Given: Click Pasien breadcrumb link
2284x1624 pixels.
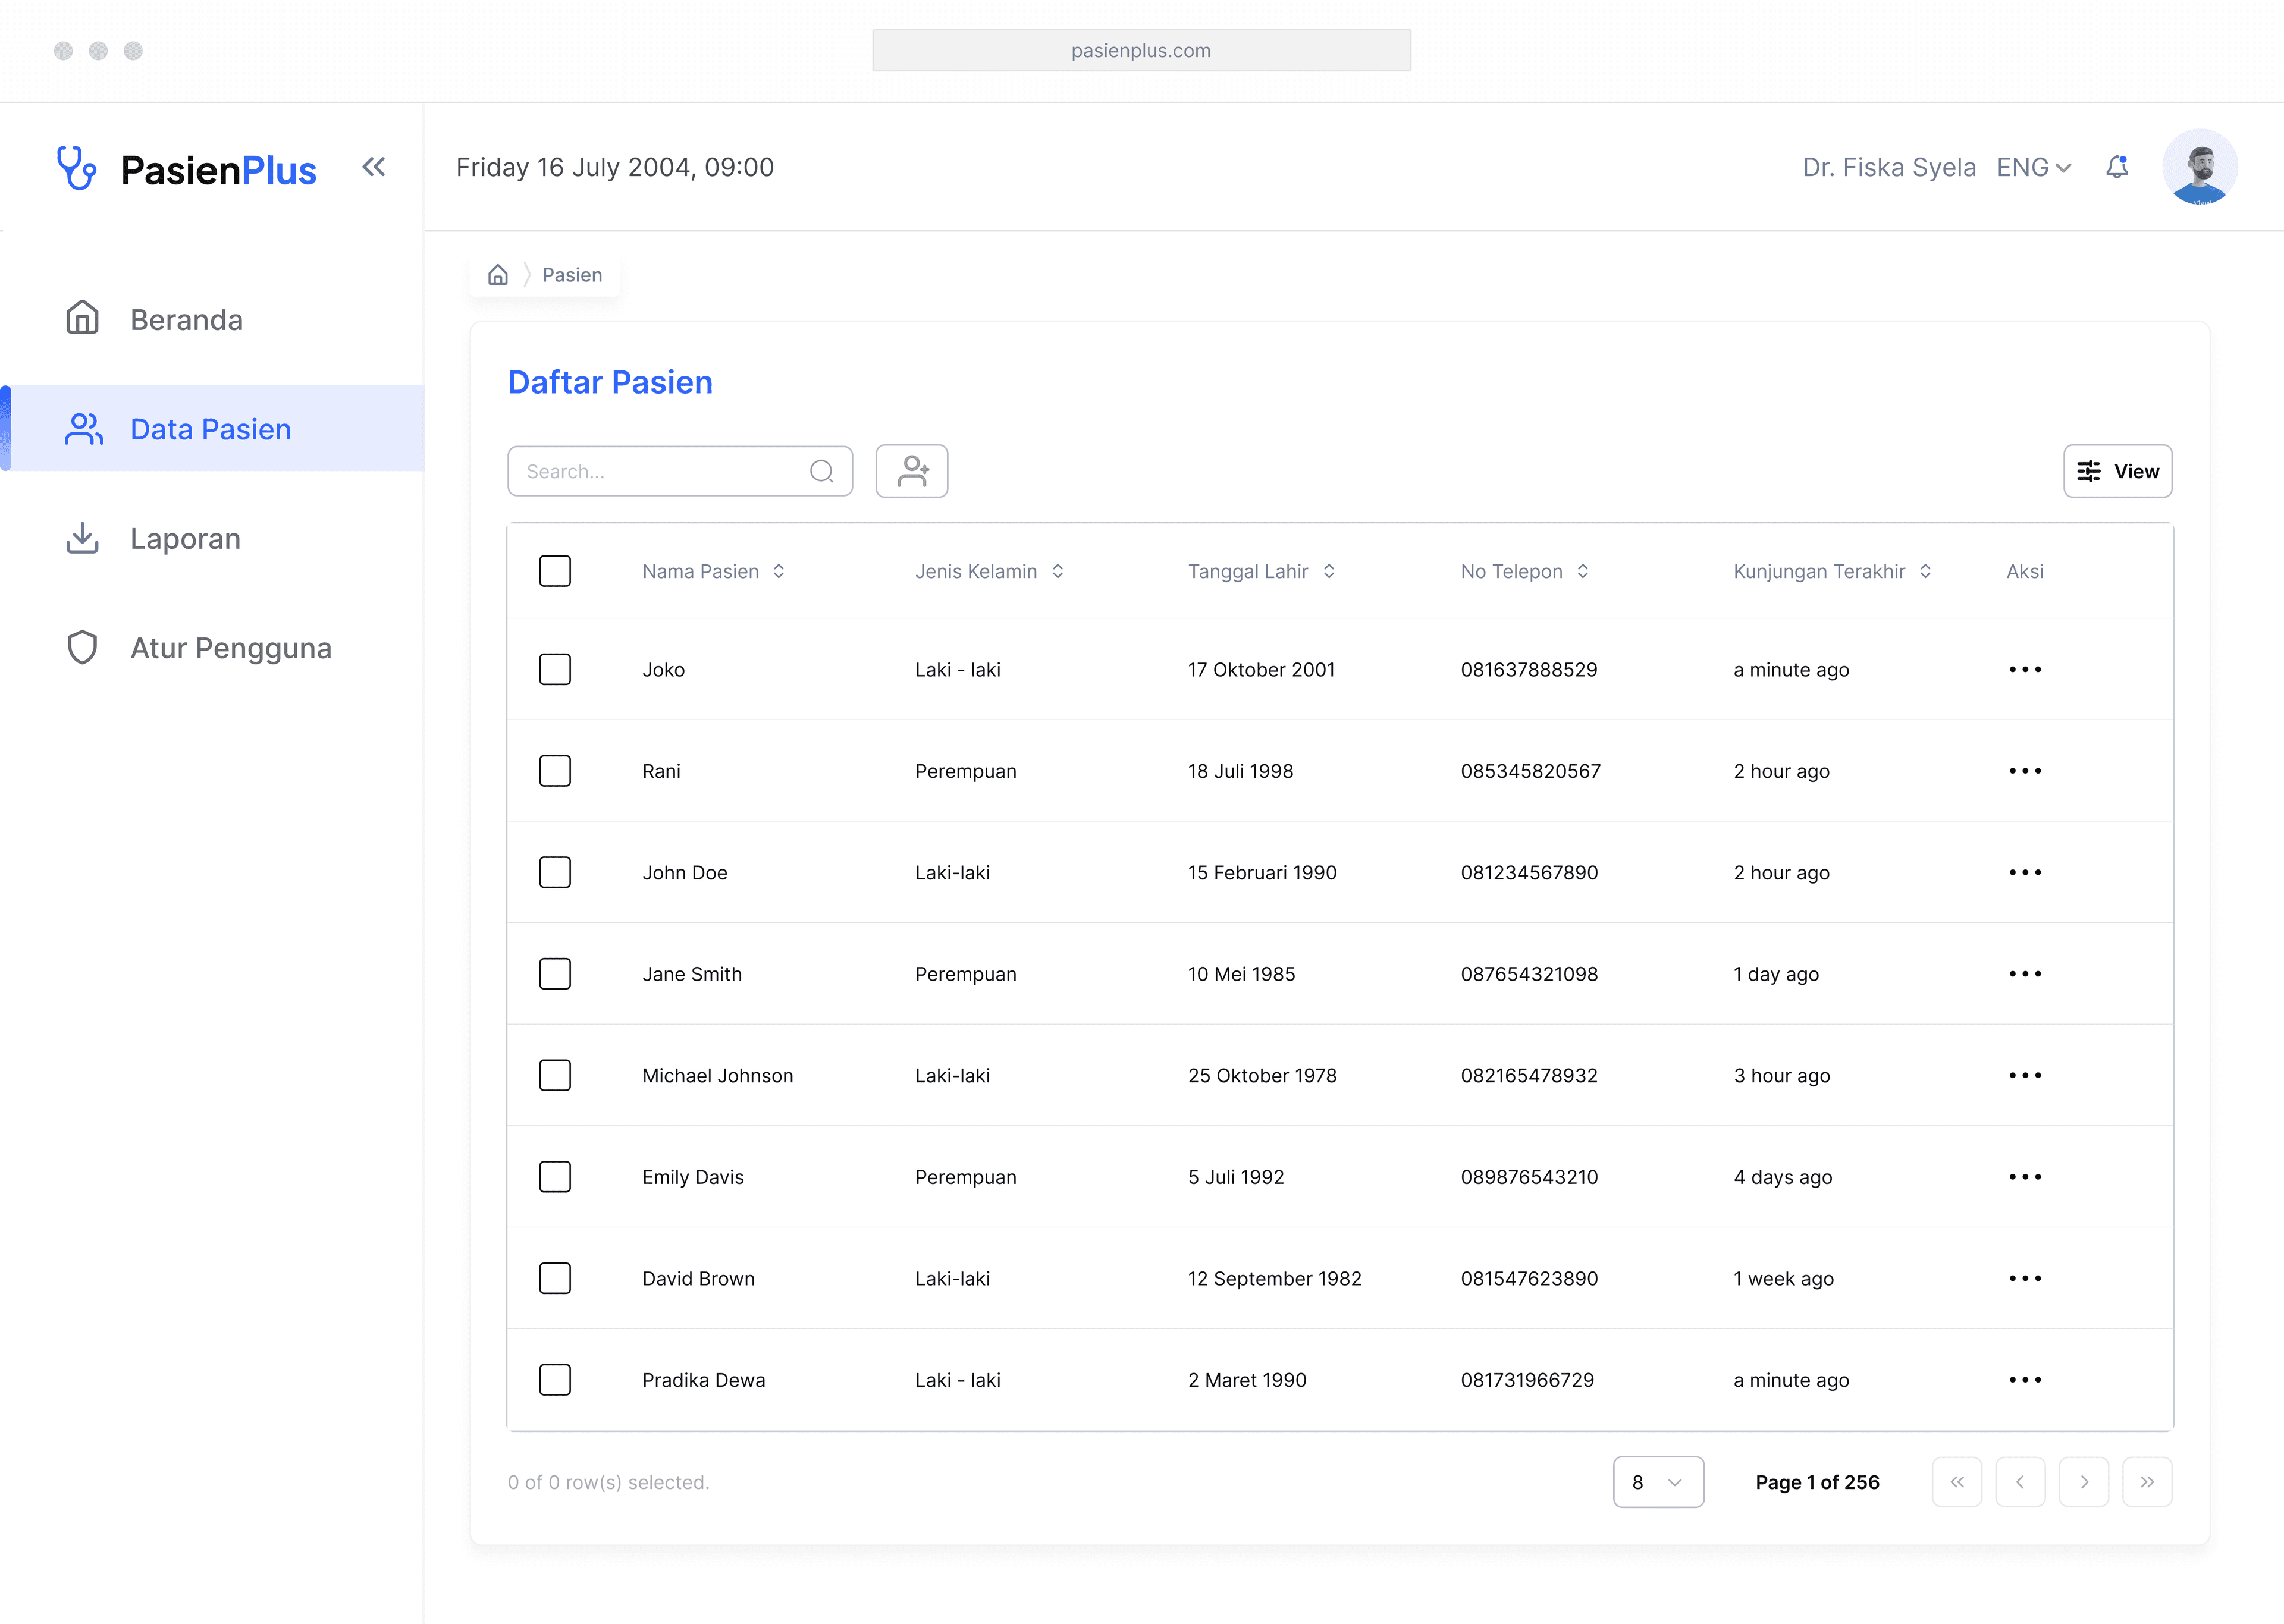Looking at the screenshot, I should pyautogui.click(x=572, y=275).
